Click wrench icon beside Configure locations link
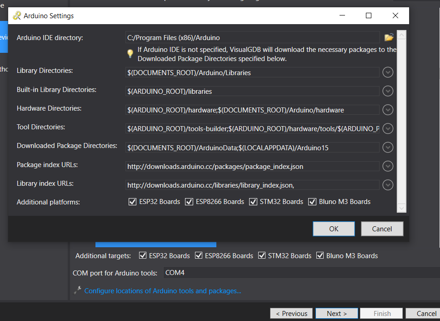 pyautogui.click(x=77, y=290)
